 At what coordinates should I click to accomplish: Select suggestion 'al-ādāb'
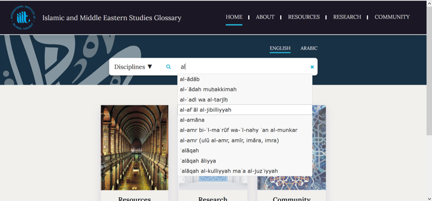245,79
